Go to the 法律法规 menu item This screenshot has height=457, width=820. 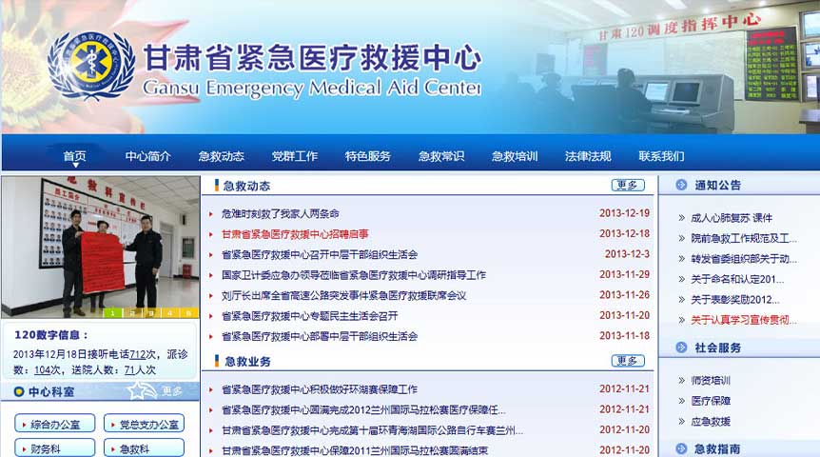tap(588, 156)
